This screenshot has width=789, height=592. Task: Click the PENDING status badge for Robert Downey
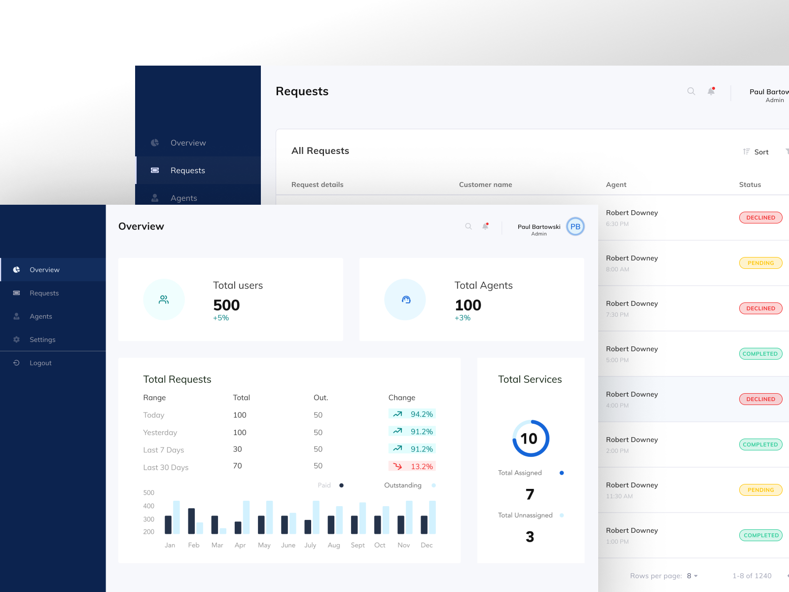(760, 263)
